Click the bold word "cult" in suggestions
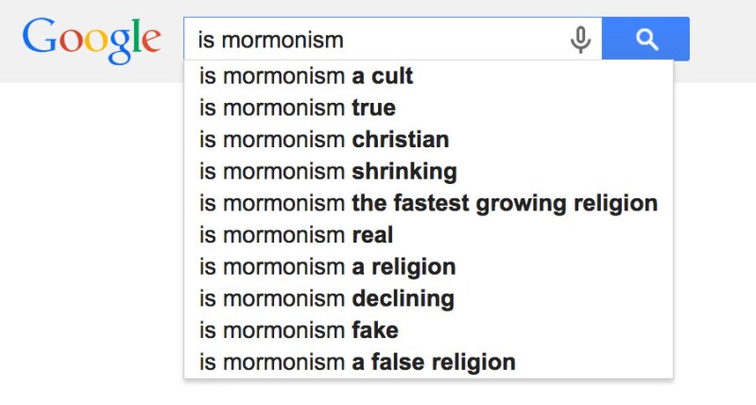 [x=391, y=76]
